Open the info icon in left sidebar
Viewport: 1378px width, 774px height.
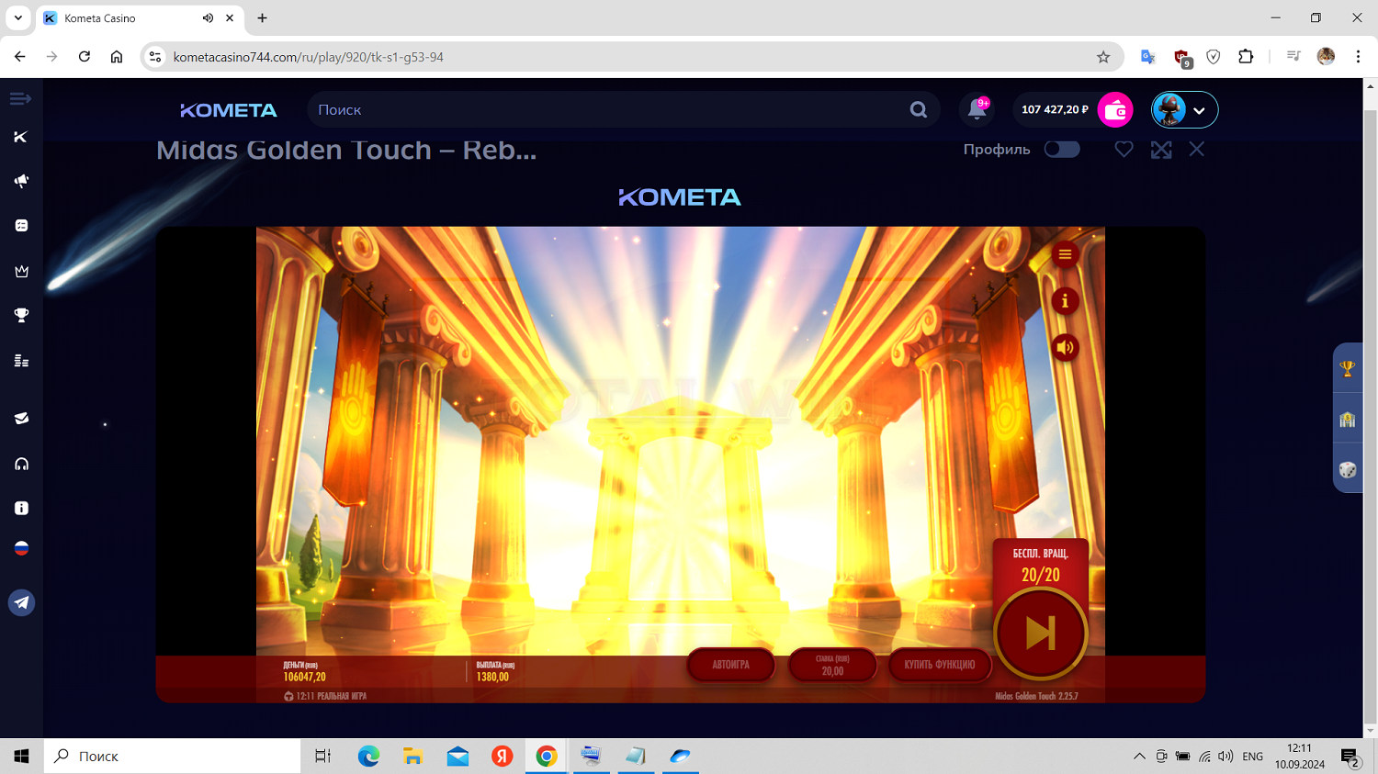(x=21, y=508)
